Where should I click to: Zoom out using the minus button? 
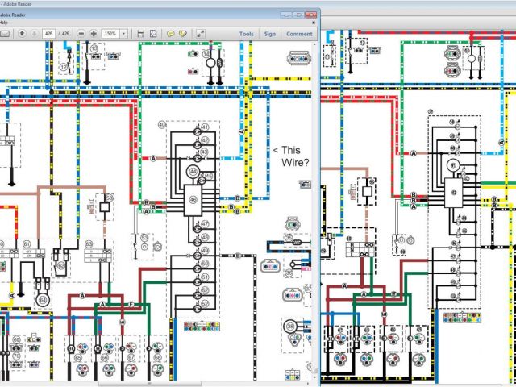81,34
